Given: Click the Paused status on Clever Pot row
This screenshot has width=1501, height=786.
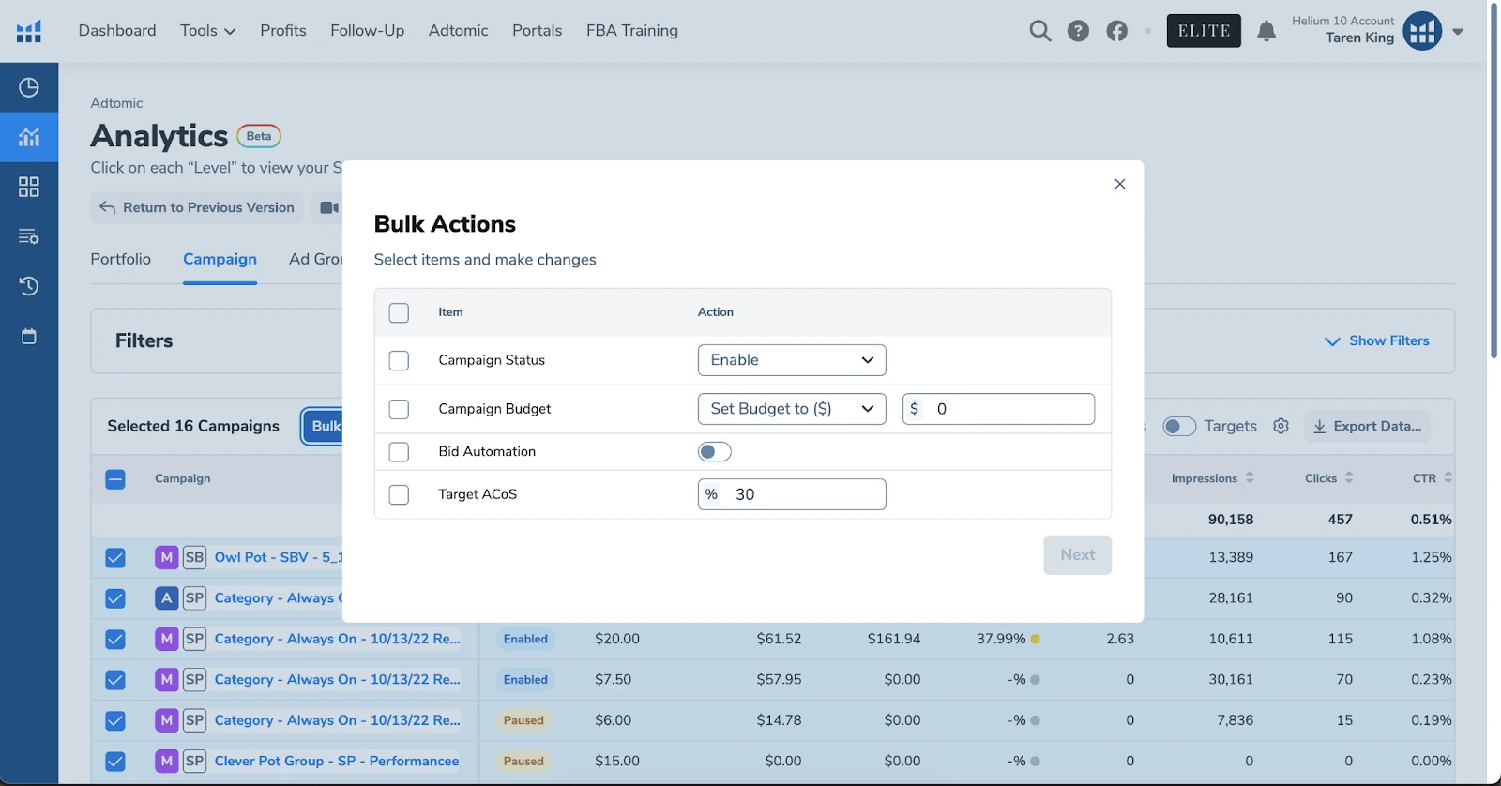Looking at the screenshot, I should pyautogui.click(x=523, y=761).
